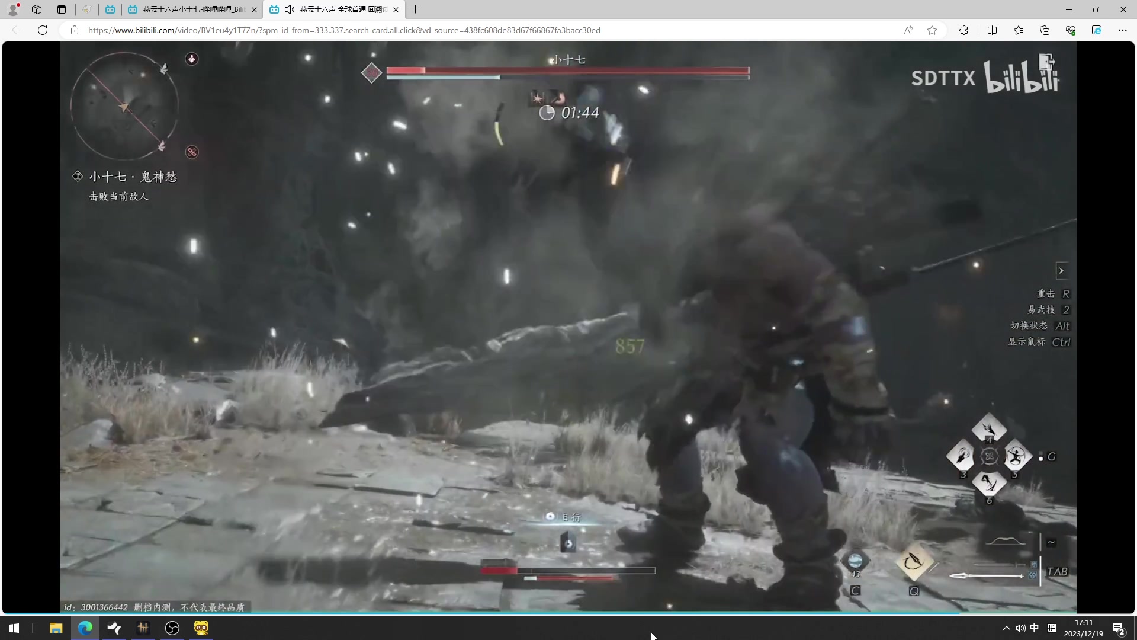Open Browser essentials heart icon
The image size is (1137, 640).
[x=1071, y=30]
